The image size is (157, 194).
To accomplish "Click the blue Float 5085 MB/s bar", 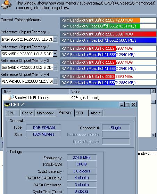I will coord(108,40).
